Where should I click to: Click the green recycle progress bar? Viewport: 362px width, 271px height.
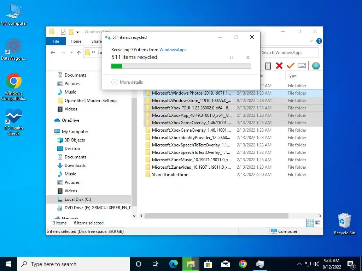point(181,66)
